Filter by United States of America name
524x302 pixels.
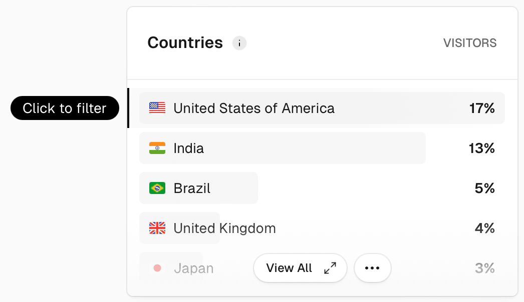[254, 108]
